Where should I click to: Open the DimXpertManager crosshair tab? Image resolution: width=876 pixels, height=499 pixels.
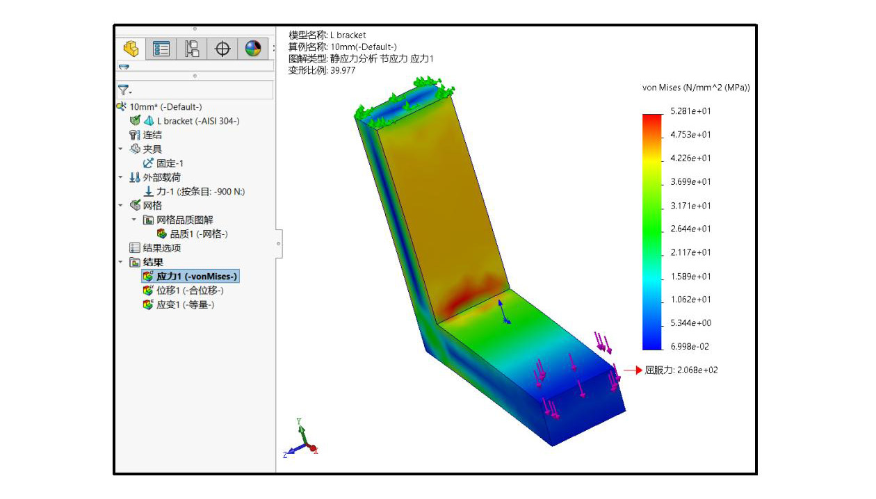click(x=222, y=49)
